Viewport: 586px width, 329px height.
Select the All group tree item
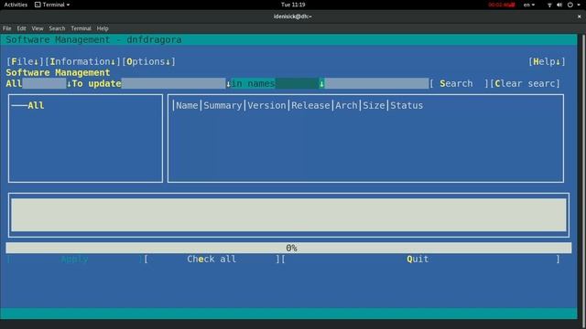tap(36, 106)
